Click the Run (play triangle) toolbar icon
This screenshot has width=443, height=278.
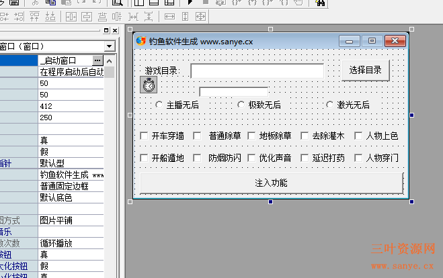tap(190, 2)
